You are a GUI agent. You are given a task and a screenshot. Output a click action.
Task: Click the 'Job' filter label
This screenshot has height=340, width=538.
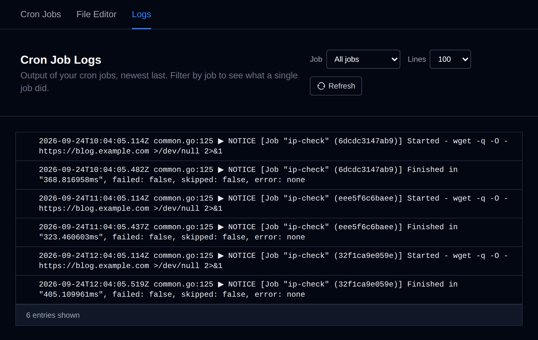(x=316, y=59)
